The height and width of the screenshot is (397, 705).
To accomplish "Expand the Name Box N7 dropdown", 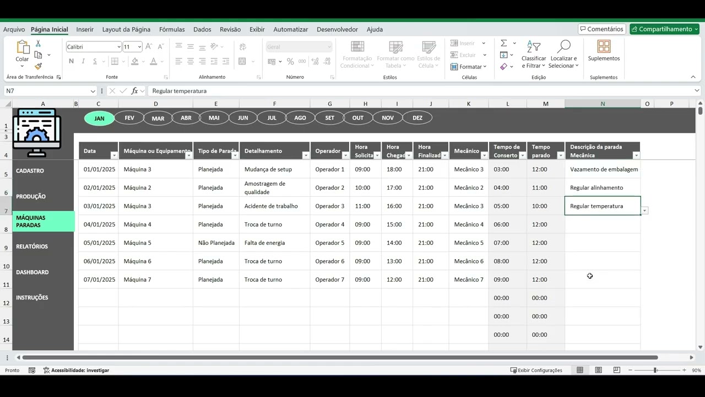I will point(93,91).
